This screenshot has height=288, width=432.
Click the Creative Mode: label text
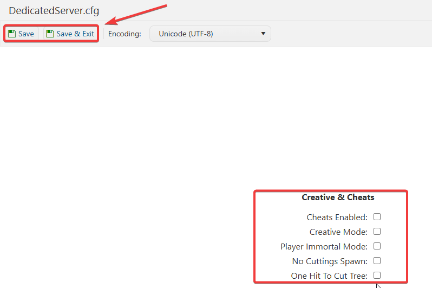click(338, 232)
